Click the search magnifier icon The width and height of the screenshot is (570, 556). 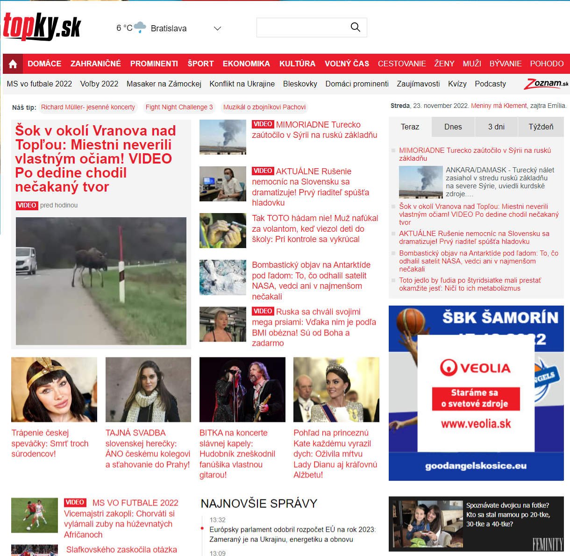[x=355, y=28]
